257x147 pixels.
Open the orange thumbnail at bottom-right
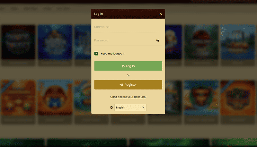[238, 98]
